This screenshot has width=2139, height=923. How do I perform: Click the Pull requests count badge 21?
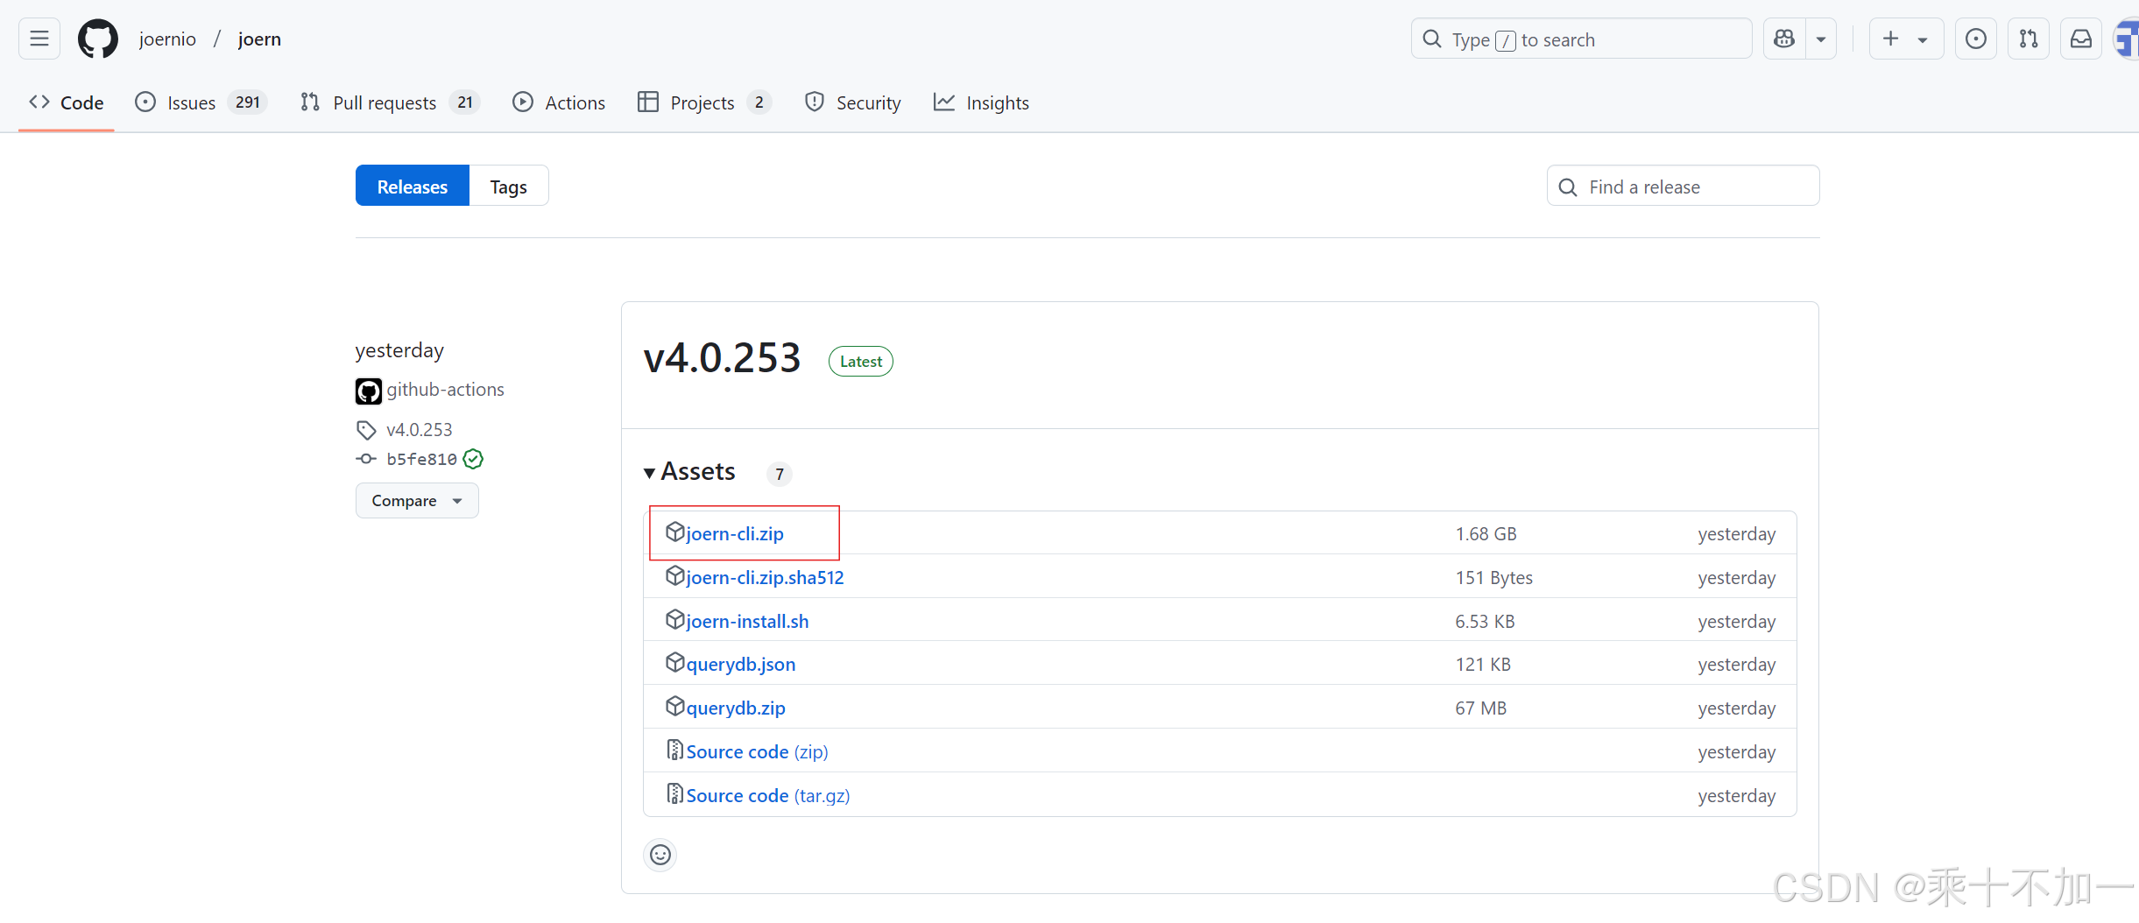[465, 102]
